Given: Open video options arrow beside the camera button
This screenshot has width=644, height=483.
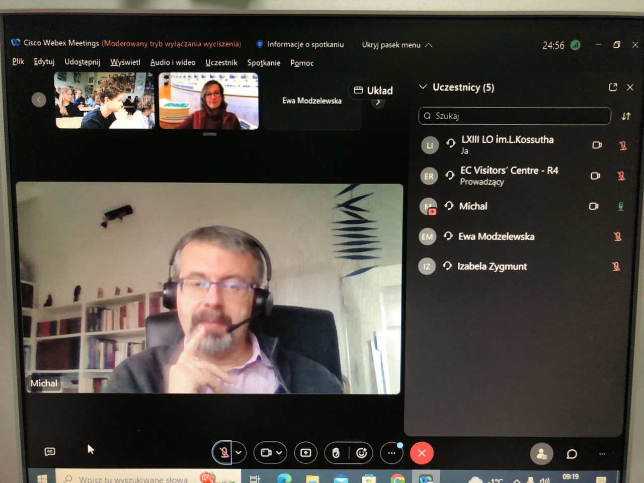Looking at the screenshot, I should (280, 453).
